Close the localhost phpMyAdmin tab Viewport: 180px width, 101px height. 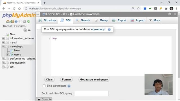click(38, 3)
